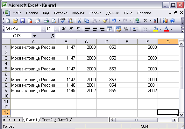Open the Правка menu
The width and height of the screenshot is (185, 129).
pyautogui.click(x=32, y=13)
